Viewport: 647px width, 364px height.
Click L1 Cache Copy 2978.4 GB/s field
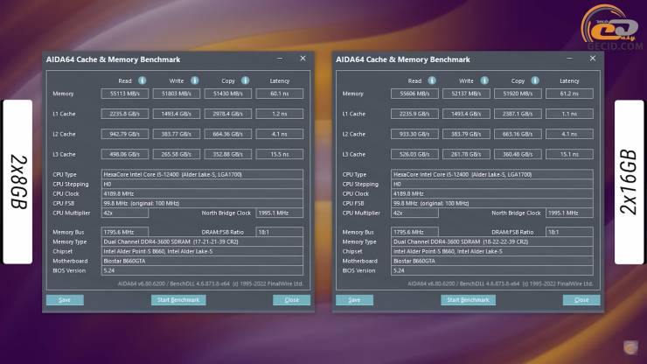tap(228, 114)
